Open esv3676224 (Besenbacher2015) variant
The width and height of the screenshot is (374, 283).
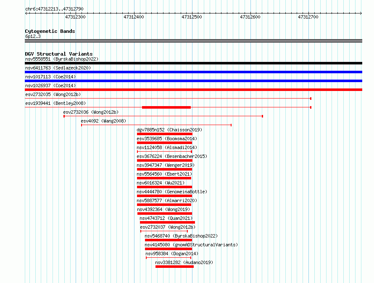coord(172,156)
